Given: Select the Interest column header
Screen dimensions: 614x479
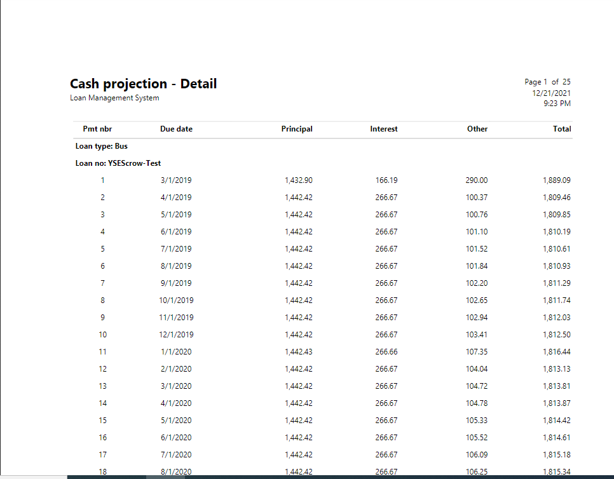Looking at the screenshot, I should [x=384, y=128].
